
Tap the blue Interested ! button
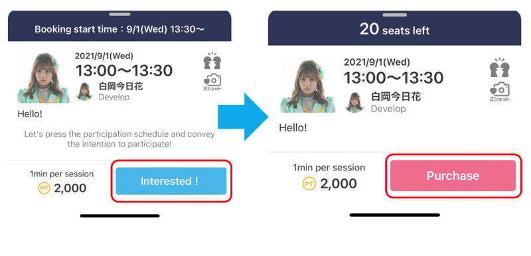(171, 181)
